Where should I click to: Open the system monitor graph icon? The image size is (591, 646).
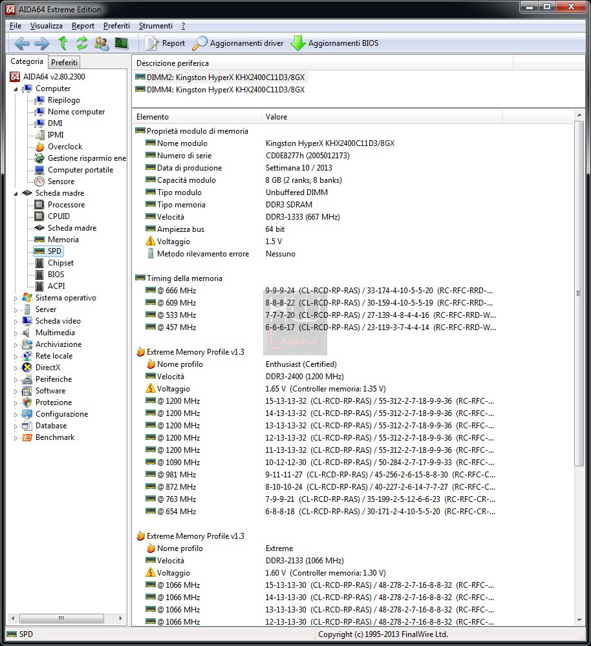pyautogui.click(x=122, y=43)
